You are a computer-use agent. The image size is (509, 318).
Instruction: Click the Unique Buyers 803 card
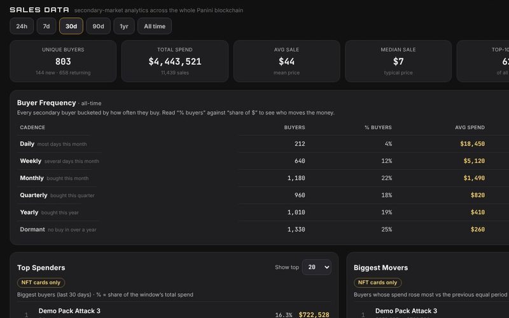click(63, 61)
